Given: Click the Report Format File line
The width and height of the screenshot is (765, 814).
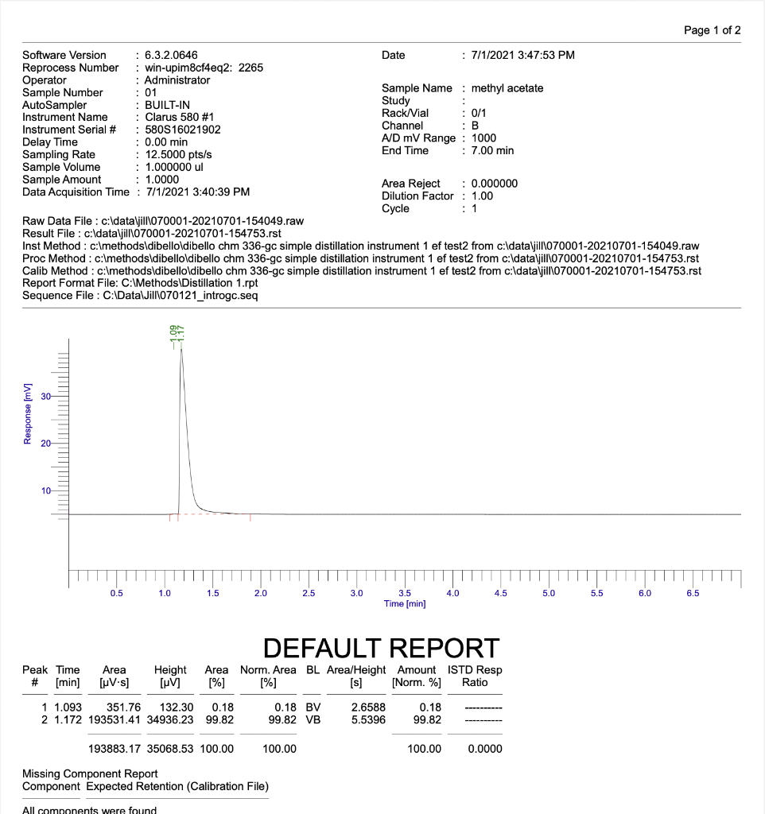Looking at the screenshot, I should pos(140,283).
